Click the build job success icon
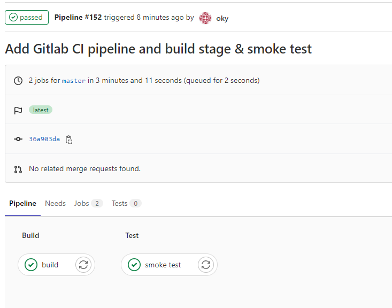Image resolution: width=392 pixels, height=308 pixels. [31, 265]
